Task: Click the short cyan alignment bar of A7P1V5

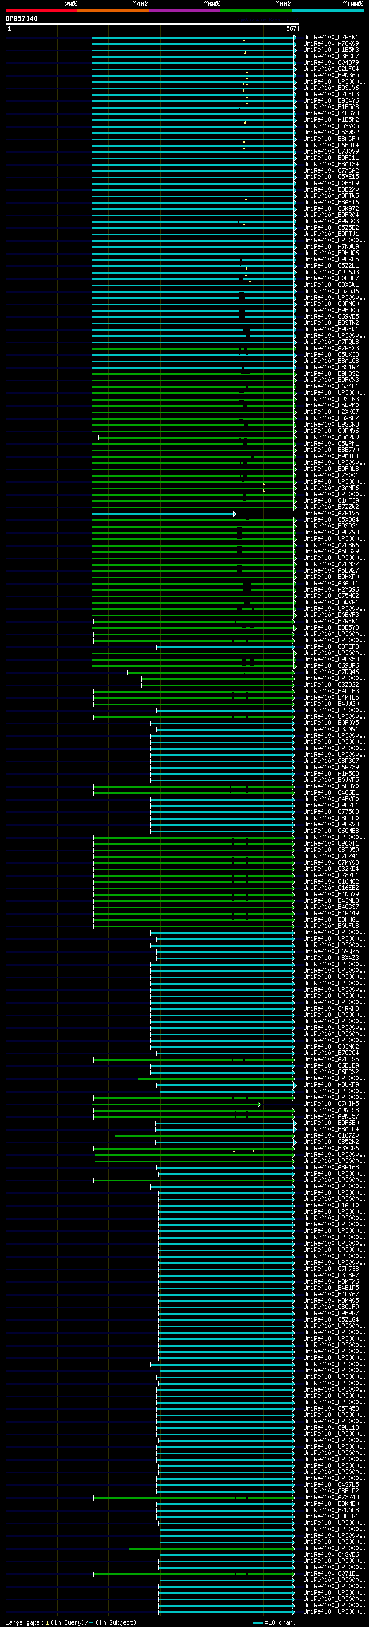Action: click(x=163, y=514)
